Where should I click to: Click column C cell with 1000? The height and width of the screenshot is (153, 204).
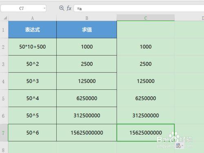146,47
